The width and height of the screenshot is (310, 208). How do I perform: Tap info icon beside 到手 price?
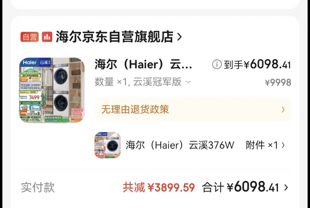217,64
